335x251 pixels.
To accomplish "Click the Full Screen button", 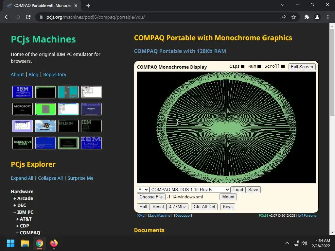I will [x=302, y=67].
